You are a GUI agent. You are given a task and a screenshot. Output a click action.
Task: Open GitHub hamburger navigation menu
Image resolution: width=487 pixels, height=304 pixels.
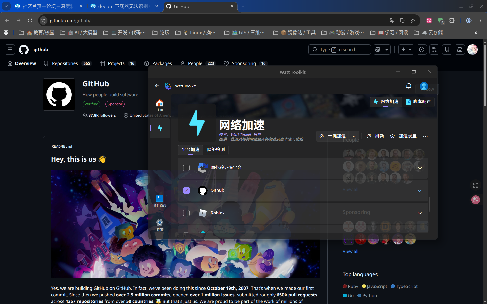(x=10, y=50)
